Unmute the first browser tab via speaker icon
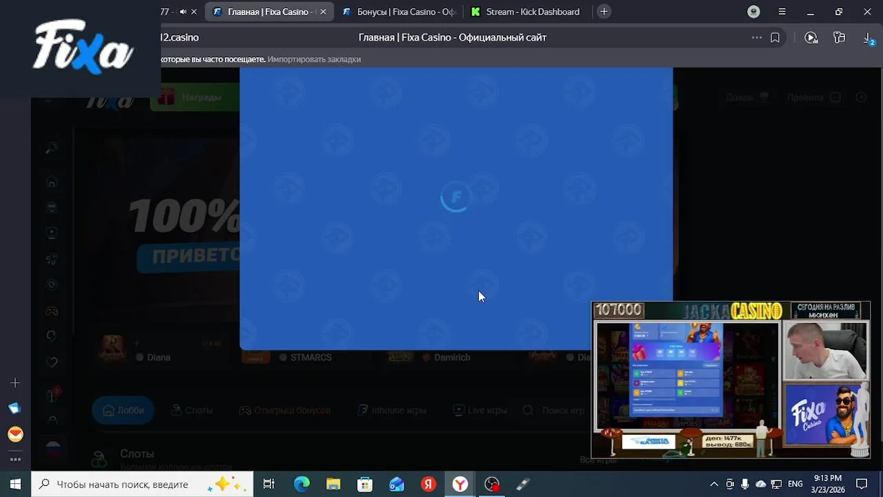Screen dimensions: 883x497 point(183,12)
